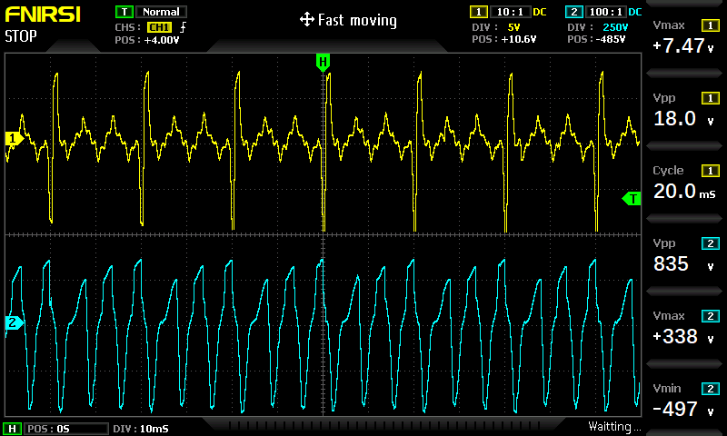Tap the horizontal H icon at bottom left
The height and width of the screenshot is (436, 727).
13,428
